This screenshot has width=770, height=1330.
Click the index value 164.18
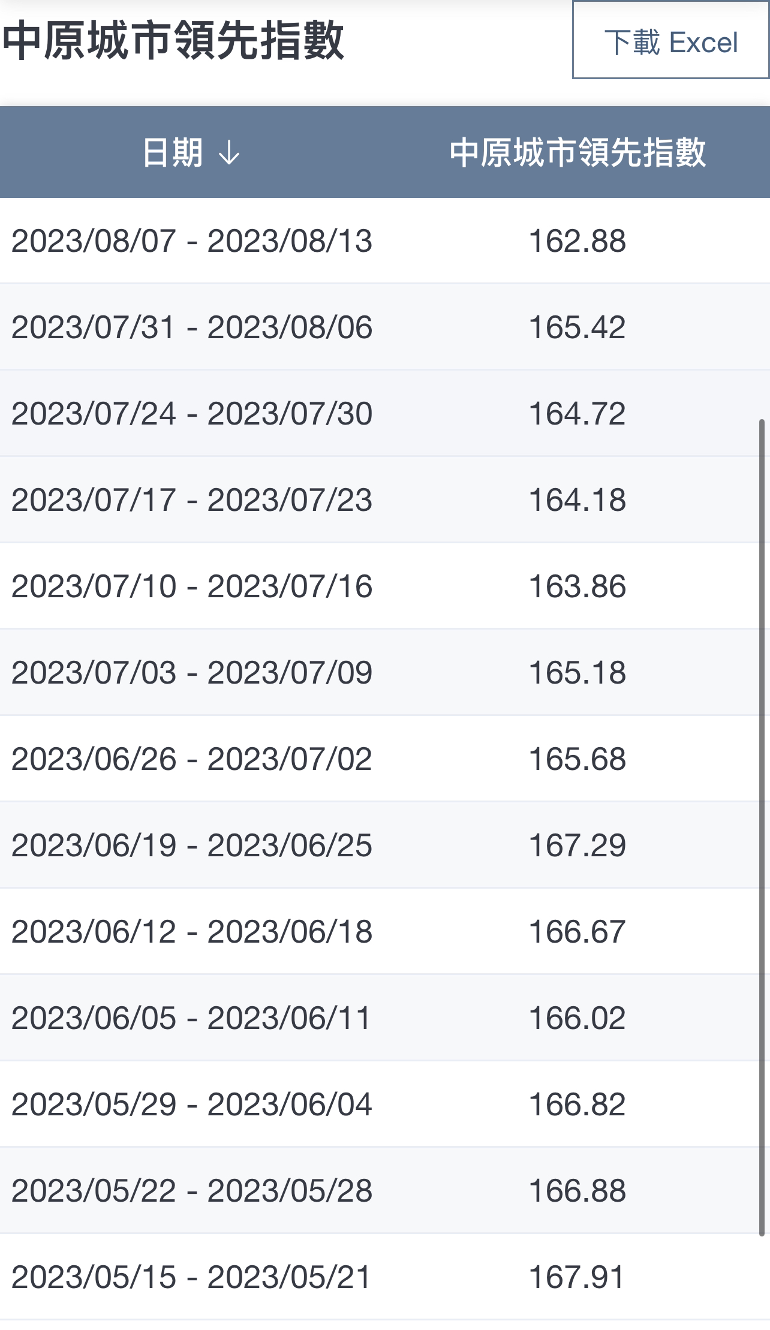pos(577,500)
